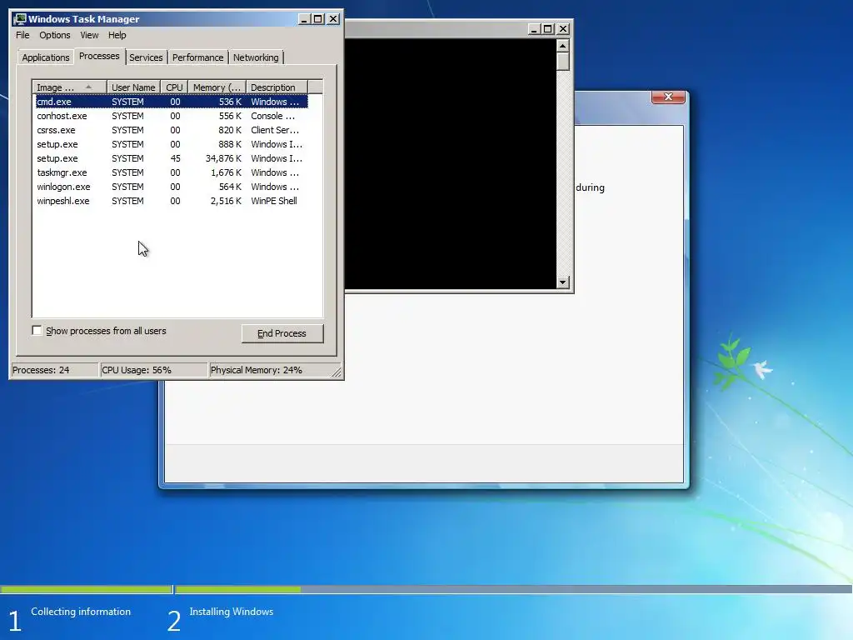Click the Physical Memory status text
This screenshot has width=853, height=640.
[257, 370]
